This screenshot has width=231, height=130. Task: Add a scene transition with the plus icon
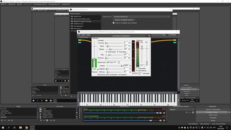(x=187, y=112)
